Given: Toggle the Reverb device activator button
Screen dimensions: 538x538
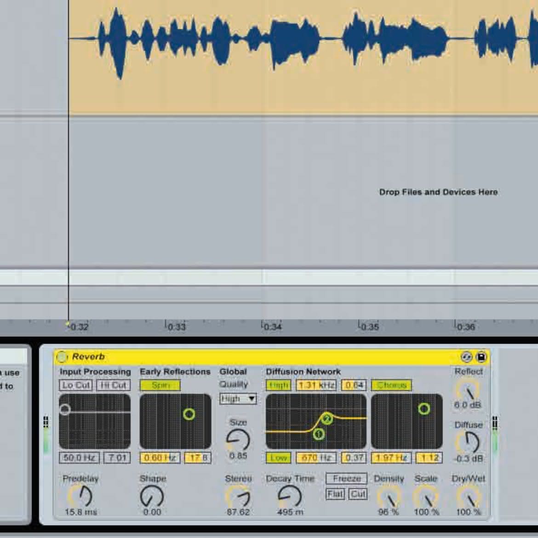Looking at the screenshot, I should coord(62,357).
